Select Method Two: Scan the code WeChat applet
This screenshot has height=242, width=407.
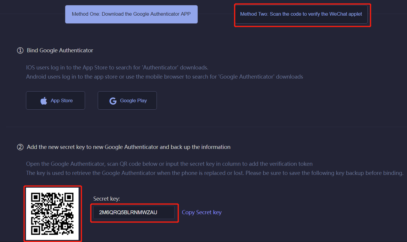(301, 14)
